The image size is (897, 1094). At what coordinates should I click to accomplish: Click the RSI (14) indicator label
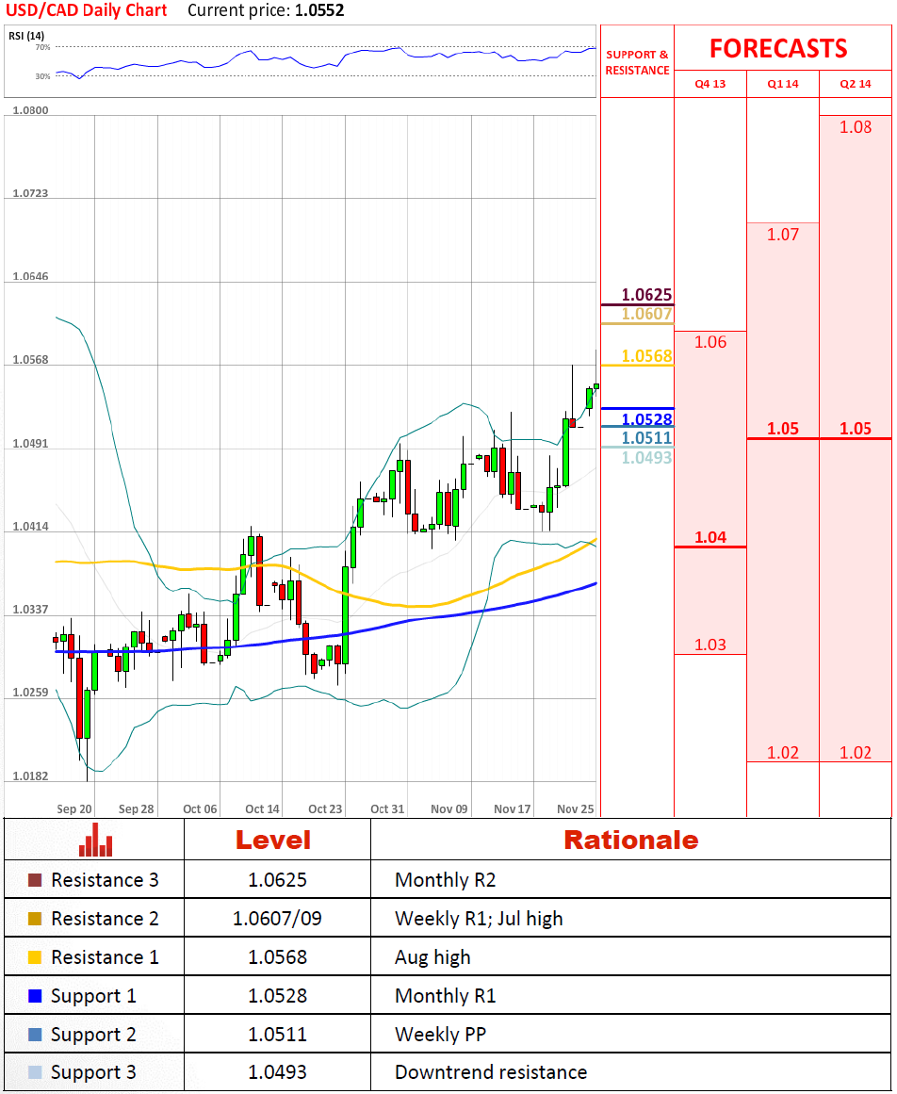[x=27, y=36]
